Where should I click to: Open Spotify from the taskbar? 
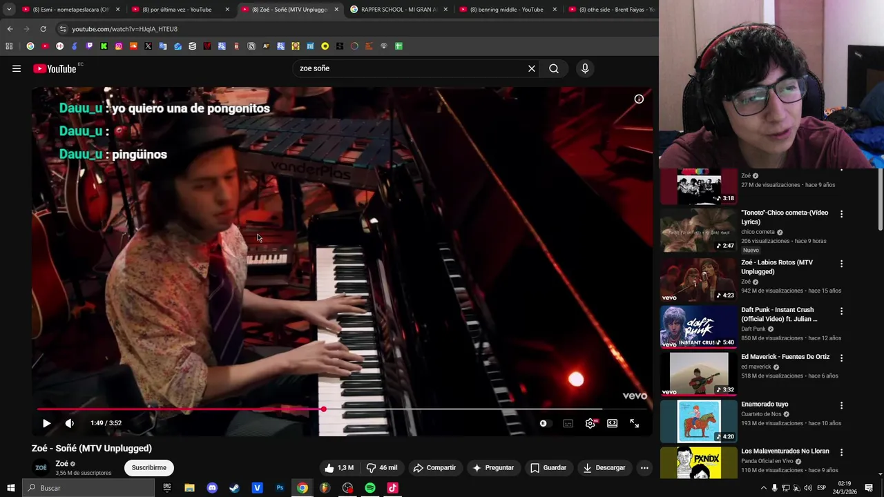pos(370,488)
